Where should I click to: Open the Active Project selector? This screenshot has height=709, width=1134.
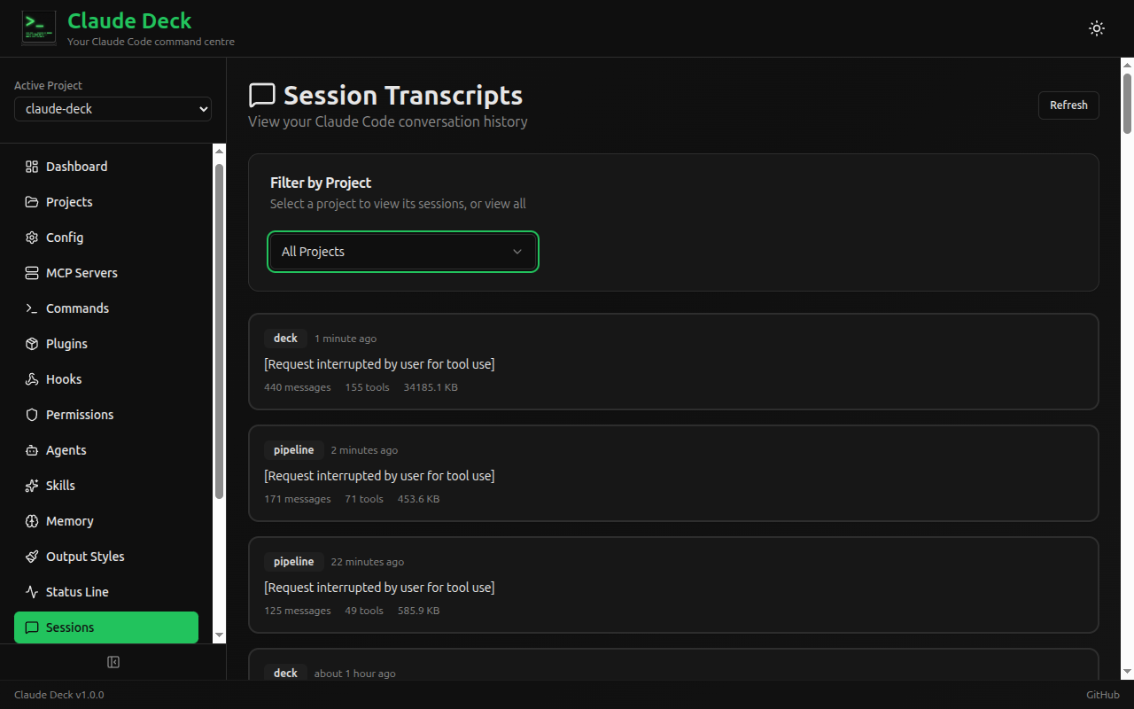tap(113, 108)
